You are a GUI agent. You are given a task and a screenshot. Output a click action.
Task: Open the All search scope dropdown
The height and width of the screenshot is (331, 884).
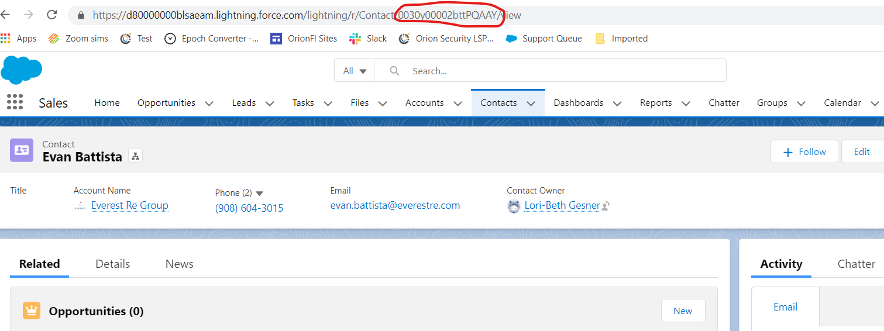(355, 71)
